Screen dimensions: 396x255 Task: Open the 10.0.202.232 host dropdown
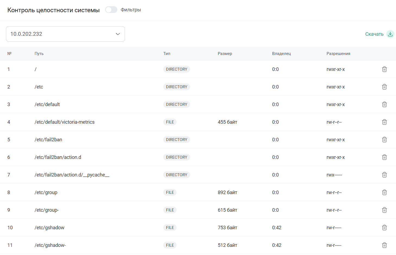[x=65, y=34]
